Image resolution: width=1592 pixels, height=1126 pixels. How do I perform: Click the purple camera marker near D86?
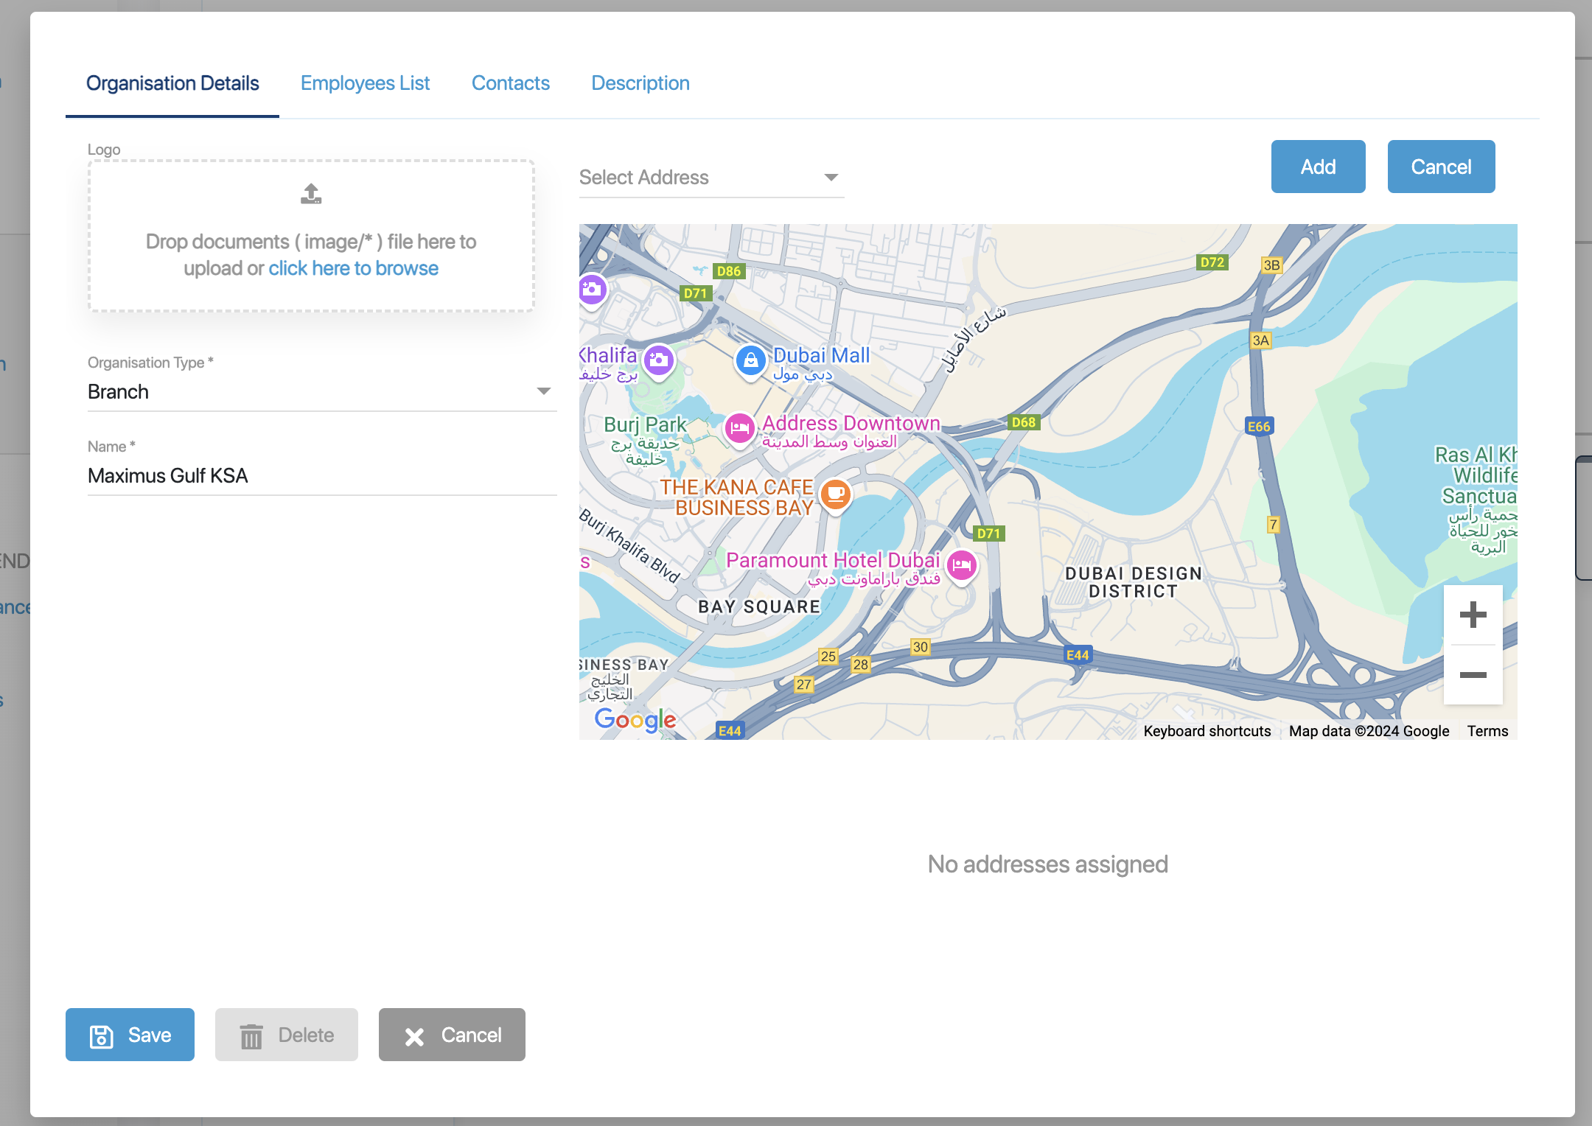[x=592, y=290]
